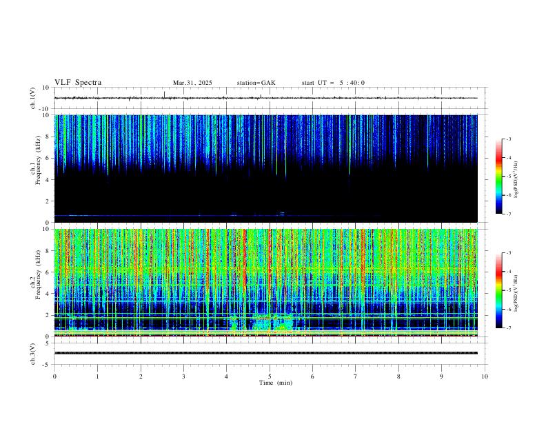Click the "ch.1(V)" waveform axis label

[x=33, y=98]
